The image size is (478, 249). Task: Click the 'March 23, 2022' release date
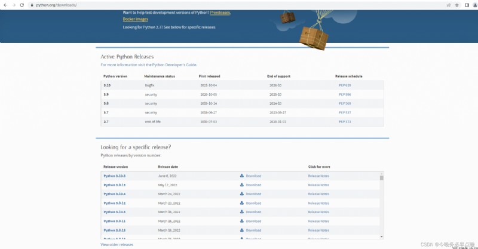click(169, 203)
